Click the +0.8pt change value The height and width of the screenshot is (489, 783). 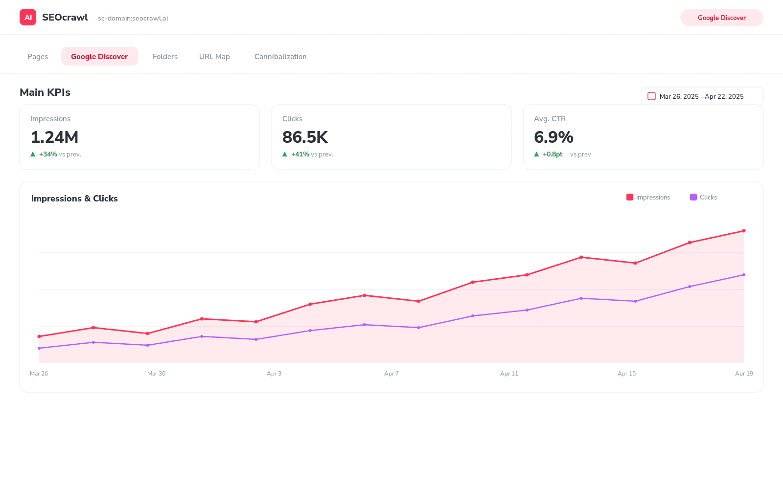click(x=553, y=154)
